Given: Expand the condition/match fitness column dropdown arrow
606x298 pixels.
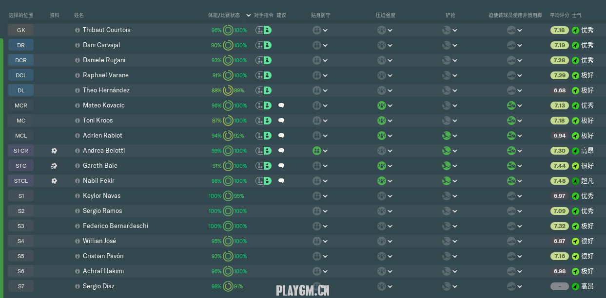Looking at the screenshot, I should pos(249,16).
